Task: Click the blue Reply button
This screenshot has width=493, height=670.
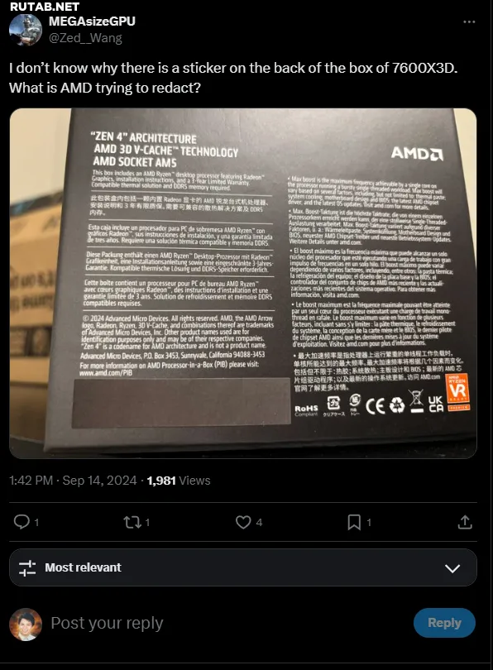Action: point(444,623)
